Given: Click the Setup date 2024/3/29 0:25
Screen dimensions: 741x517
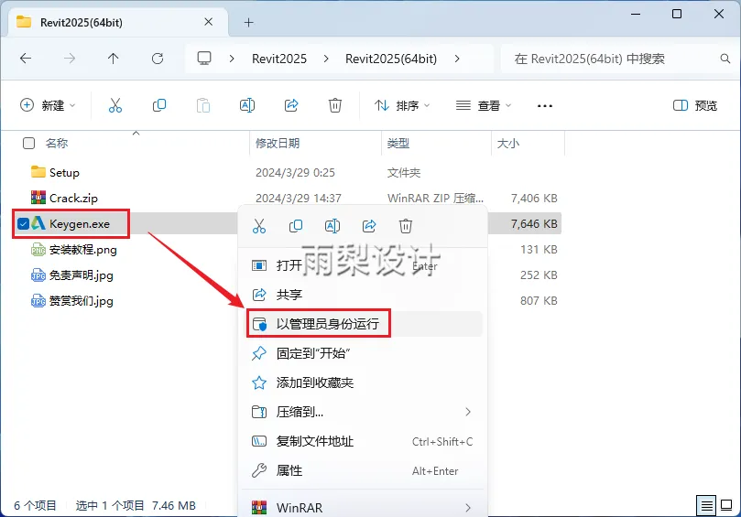Looking at the screenshot, I should point(295,172).
